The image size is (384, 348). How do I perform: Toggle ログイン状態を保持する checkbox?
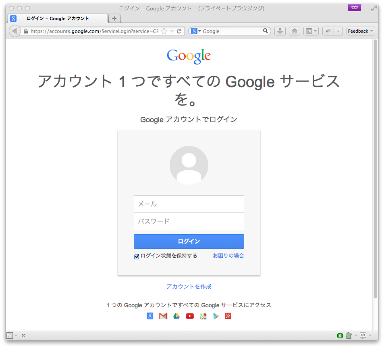coord(137,256)
